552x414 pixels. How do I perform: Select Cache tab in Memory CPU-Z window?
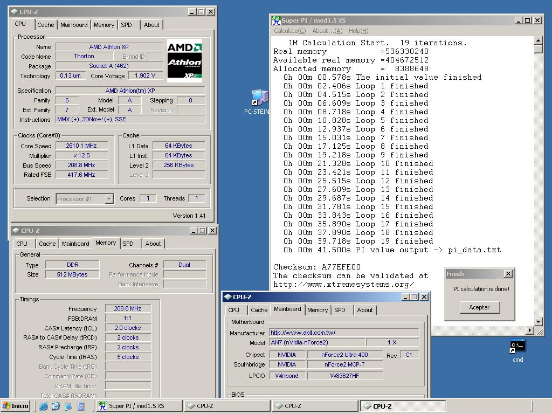[x=47, y=244]
